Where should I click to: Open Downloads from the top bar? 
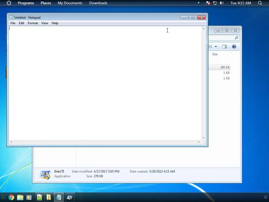(x=98, y=3)
